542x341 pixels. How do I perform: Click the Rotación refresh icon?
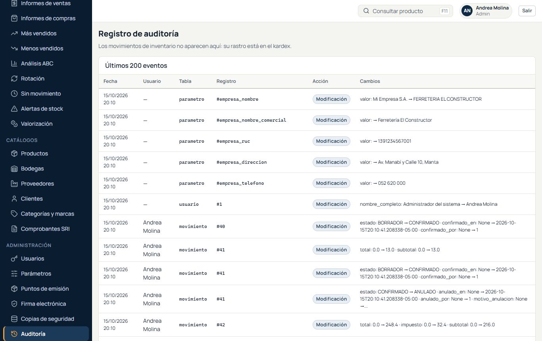pos(14,79)
